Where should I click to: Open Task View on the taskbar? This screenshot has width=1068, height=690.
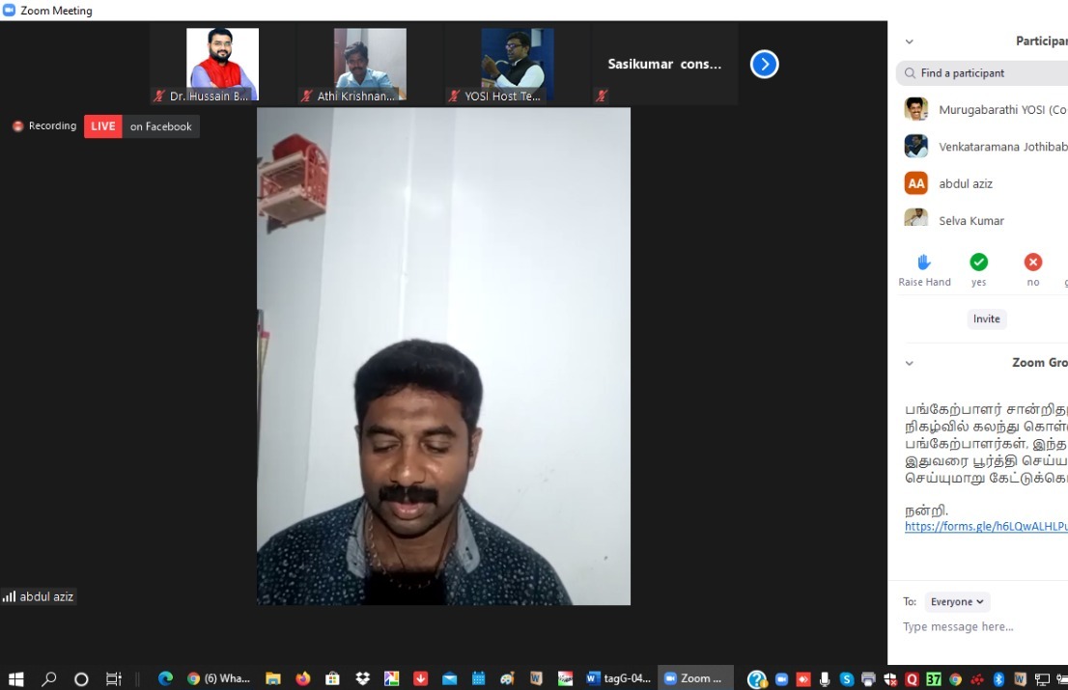click(113, 678)
